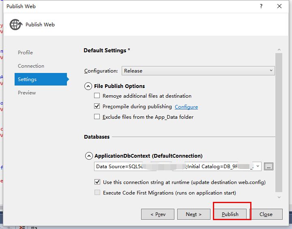292x229 pixels.
Task: Uncheck Precompile during publishing
Action: pyautogui.click(x=97, y=107)
